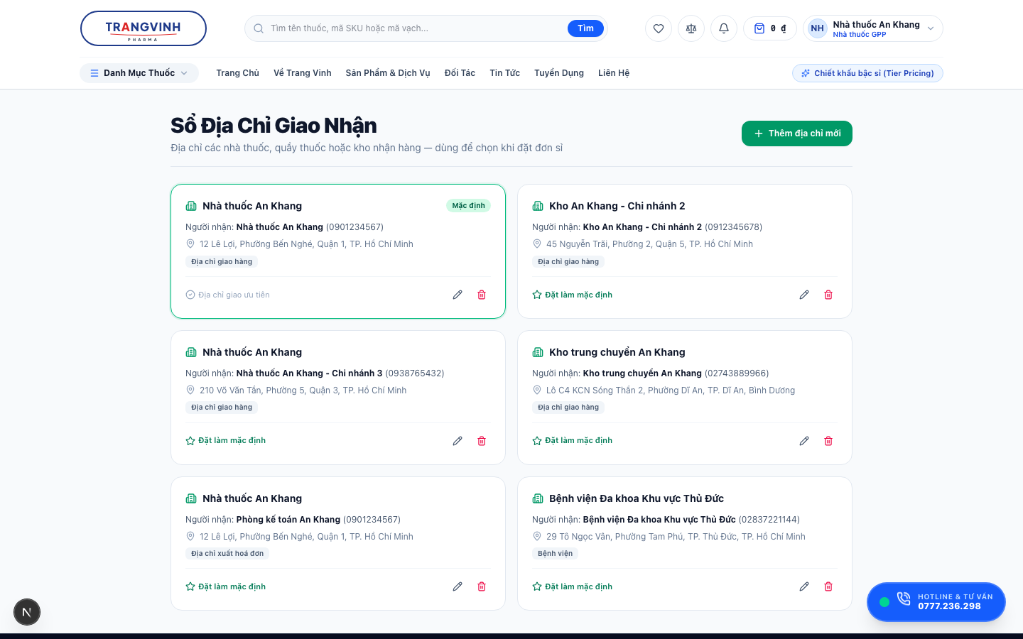Click the Hotline & Tư vấn button
The image size is (1023, 639).
[x=936, y=602]
